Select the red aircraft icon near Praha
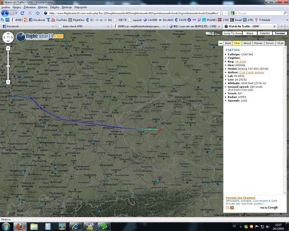The height and width of the screenshot is (231, 289). (x=160, y=129)
